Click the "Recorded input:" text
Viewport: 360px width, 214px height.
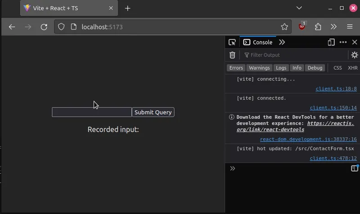tap(113, 129)
